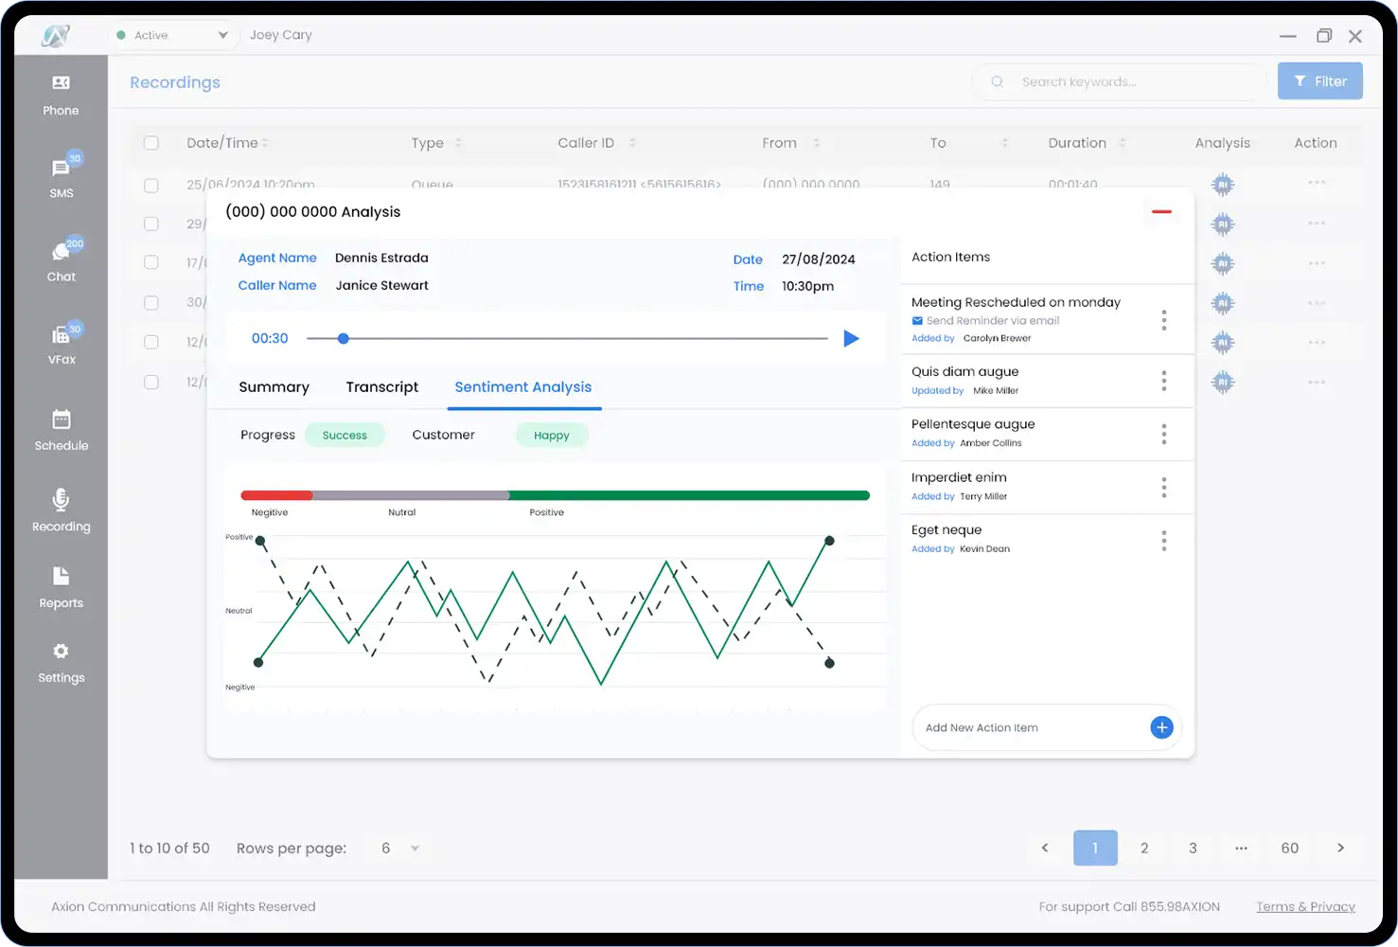Open Terms & Privacy link
This screenshot has width=1398, height=947.
tap(1305, 906)
